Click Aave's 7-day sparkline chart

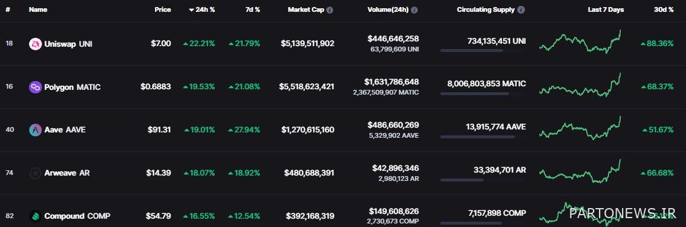pyautogui.click(x=581, y=128)
